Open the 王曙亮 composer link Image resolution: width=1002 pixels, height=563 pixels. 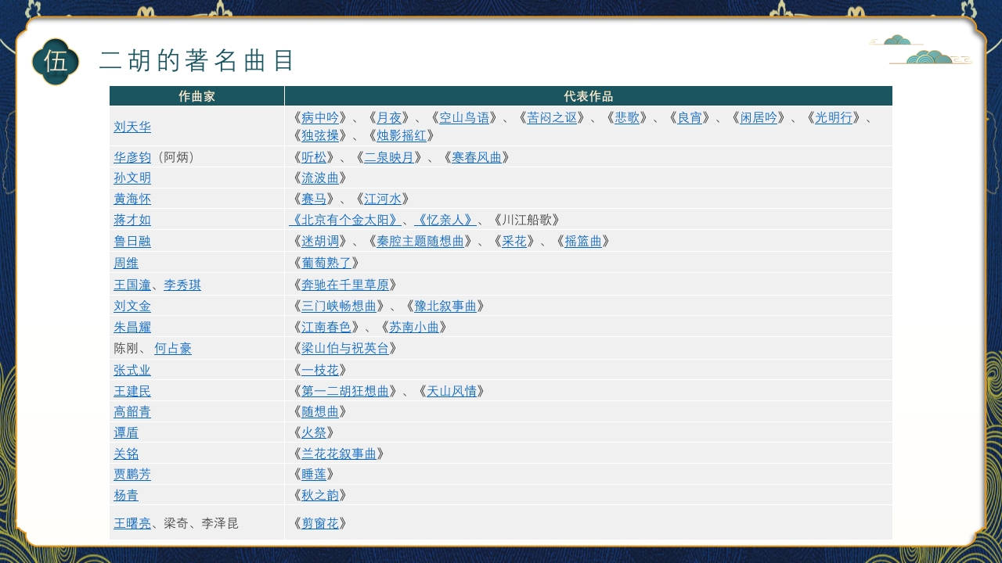point(132,523)
